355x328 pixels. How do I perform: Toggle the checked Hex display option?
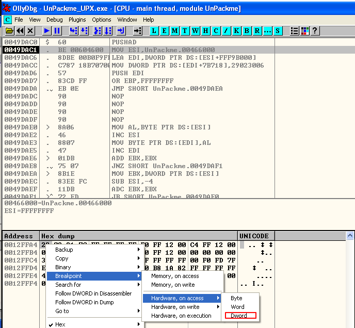click(94, 324)
